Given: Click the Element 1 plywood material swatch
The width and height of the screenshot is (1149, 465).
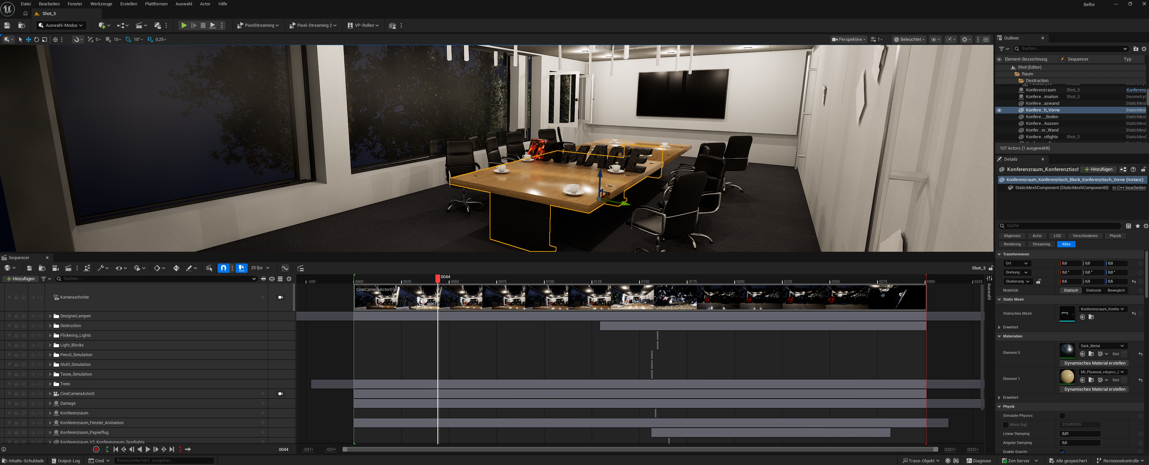Looking at the screenshot, I should pyautogui.click(x=1067, y=376).
